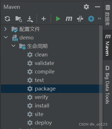Collapse the demo project node
This screenshot has height=129, width=112.
(x=6, y=37)
